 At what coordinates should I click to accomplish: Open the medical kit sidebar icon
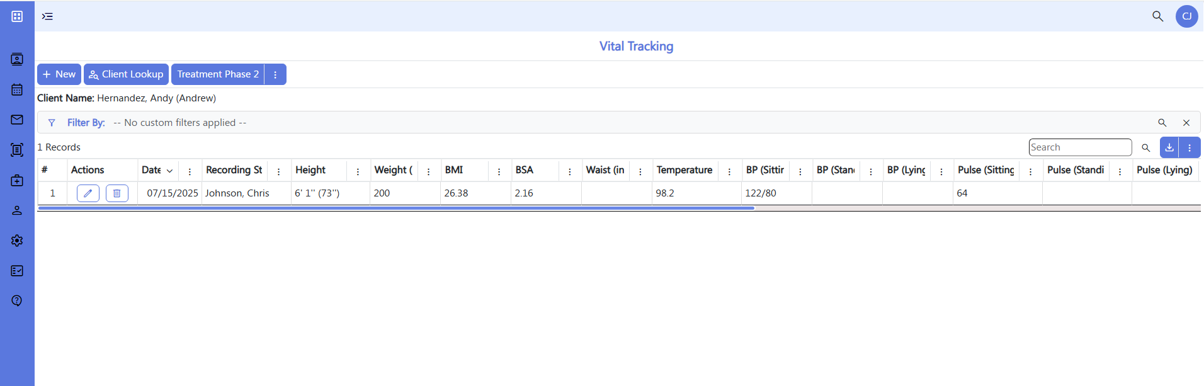(x=17, y=180)
